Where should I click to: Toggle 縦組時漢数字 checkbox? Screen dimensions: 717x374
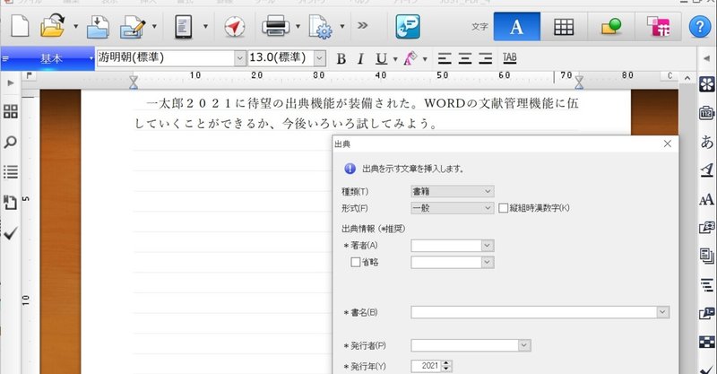(504, 208)
